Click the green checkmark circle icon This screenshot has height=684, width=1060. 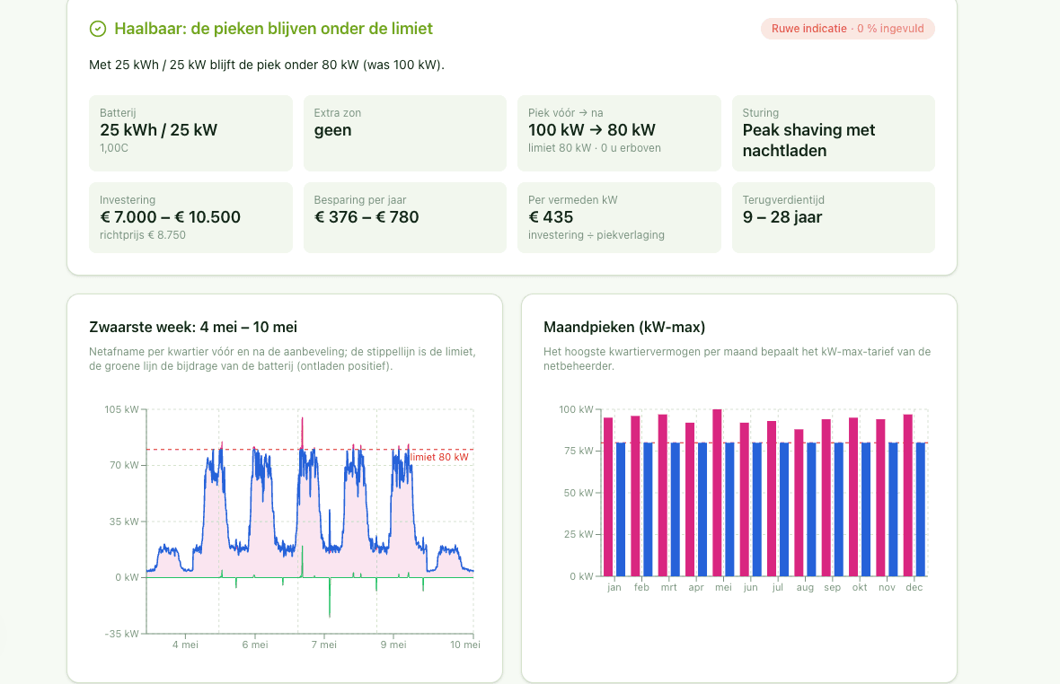pyautogui.click(x=98, y=29)
